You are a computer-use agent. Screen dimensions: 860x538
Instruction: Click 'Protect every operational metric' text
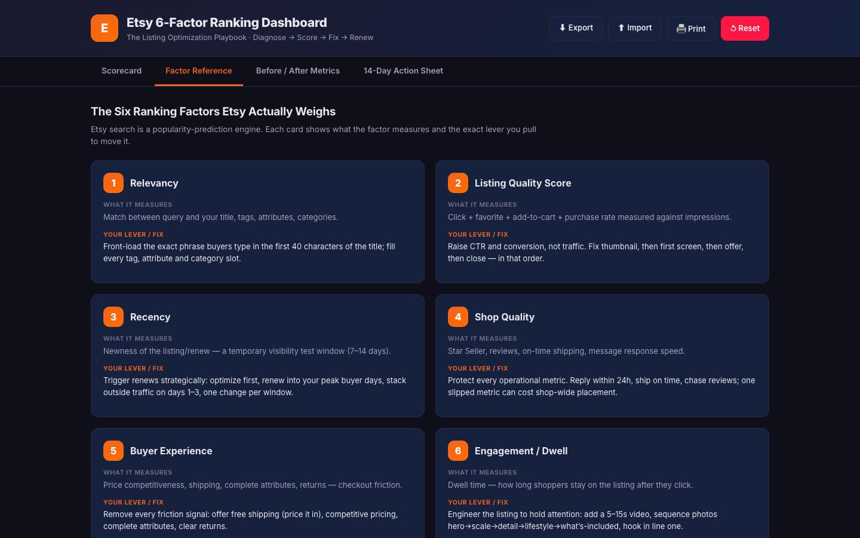pyautogui.click(x=601, y=386)
